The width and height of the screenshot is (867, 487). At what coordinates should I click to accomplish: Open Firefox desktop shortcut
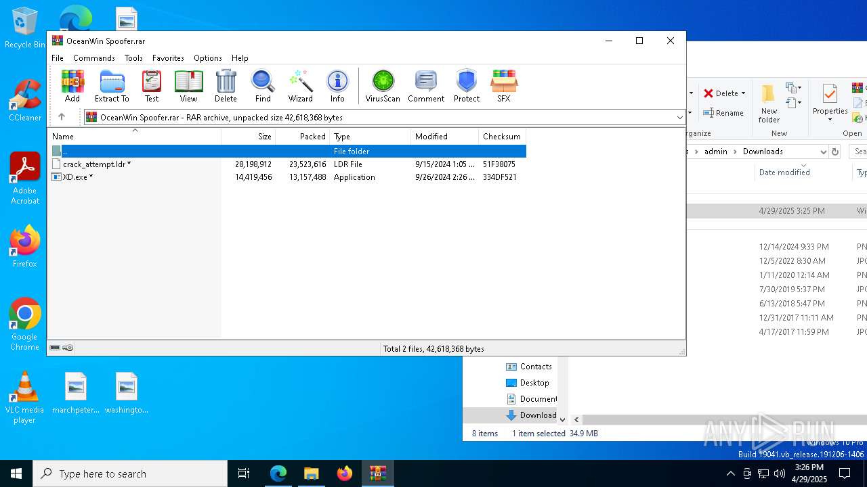25,247
